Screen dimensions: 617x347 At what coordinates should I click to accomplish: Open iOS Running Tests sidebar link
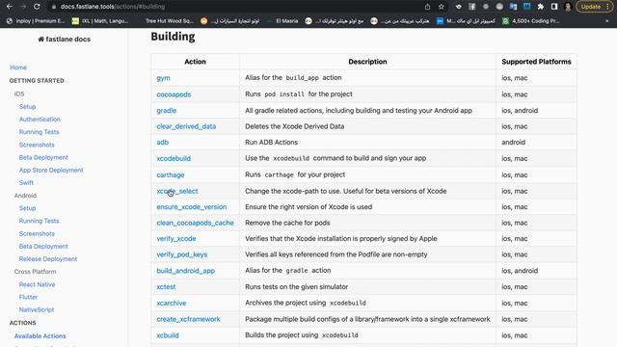39,132
